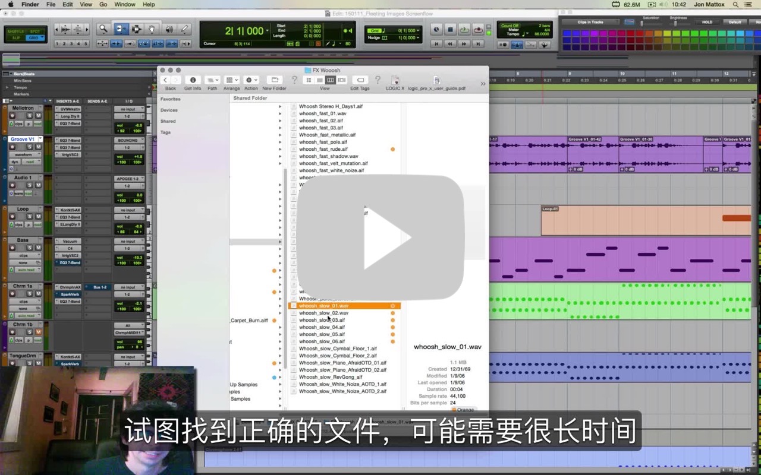Arm the Record transport button
Viewport: 761px width, 475px height.
pos(479,29)
